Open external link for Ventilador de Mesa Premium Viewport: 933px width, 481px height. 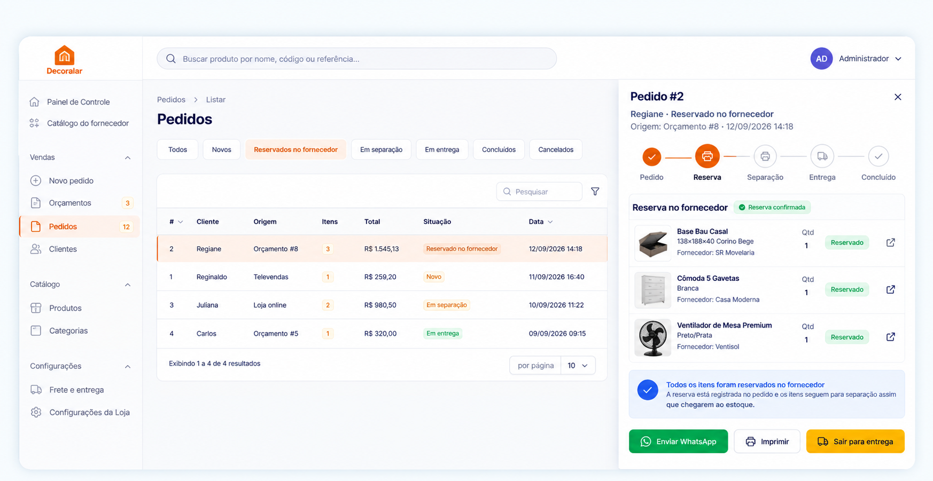(890, 337)
